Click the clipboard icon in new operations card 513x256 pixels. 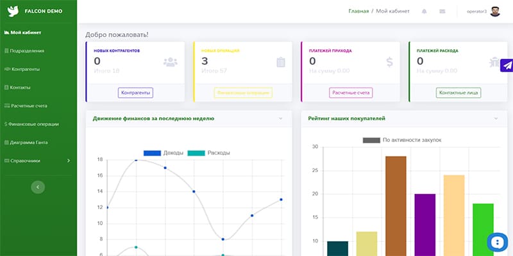[x=280, y=62]
